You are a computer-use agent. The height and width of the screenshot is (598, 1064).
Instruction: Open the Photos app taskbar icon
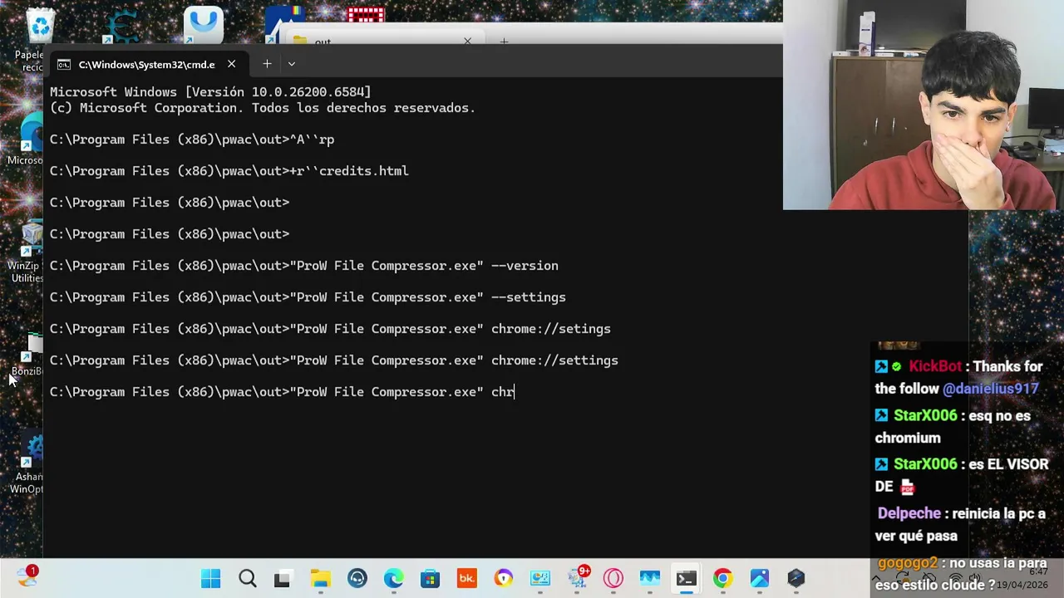click(759, 579)
